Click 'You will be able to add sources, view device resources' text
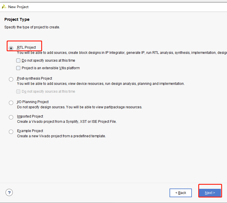Image resolution: width=227 pixels, height=203 pixels. (x=101, y=84)
